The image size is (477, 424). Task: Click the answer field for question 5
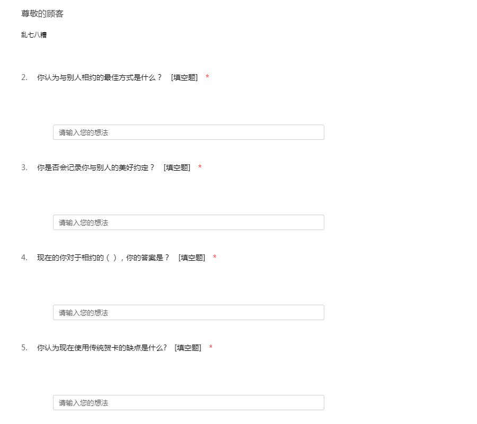(188, 403)
